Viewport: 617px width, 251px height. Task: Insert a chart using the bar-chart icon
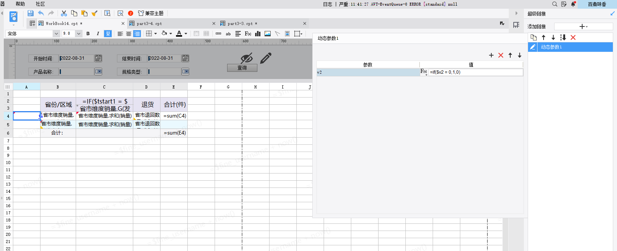(258, 34)
